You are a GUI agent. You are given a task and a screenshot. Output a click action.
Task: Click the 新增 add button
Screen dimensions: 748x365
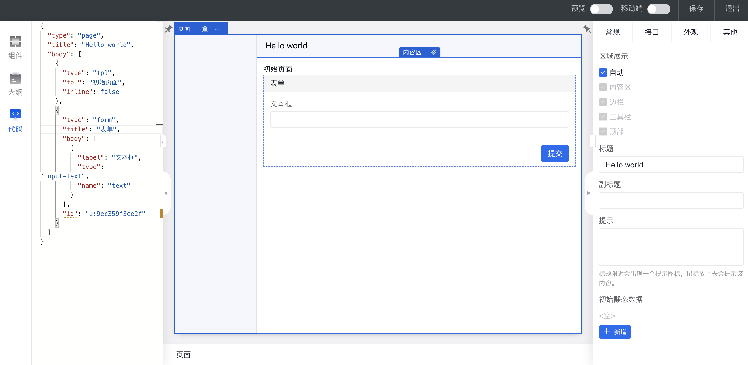(615, 332)
